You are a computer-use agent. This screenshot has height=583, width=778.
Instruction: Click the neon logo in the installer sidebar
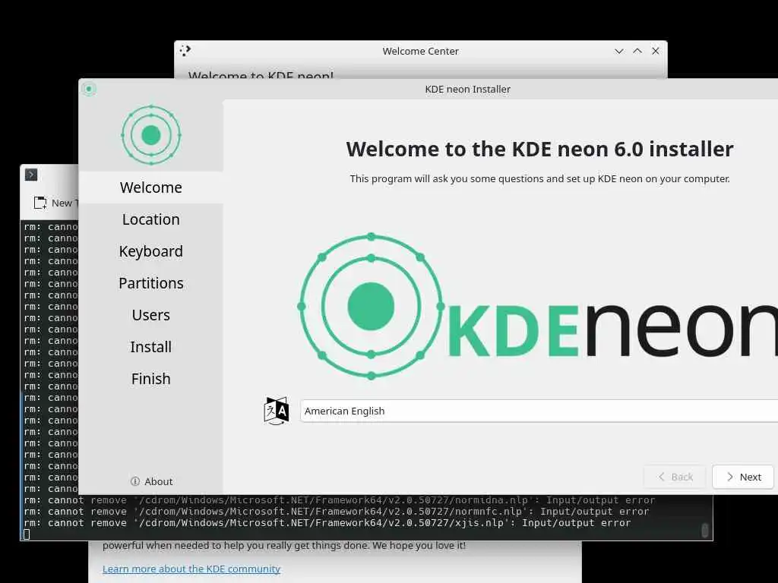pos(151,135)
